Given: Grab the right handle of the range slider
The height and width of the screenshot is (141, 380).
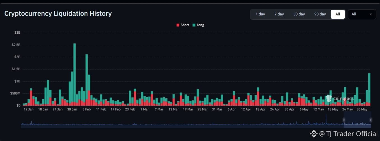Looking at the screenshot, I should pyautogui.click(x=371, y=120).
